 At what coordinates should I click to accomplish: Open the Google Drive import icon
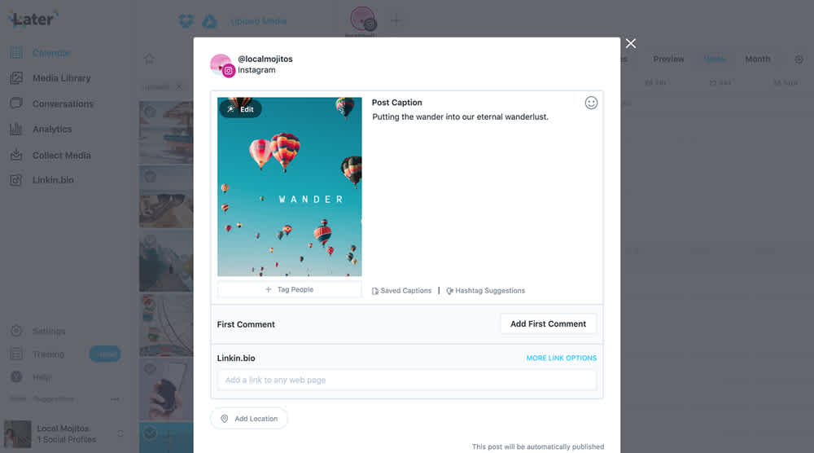210,21
